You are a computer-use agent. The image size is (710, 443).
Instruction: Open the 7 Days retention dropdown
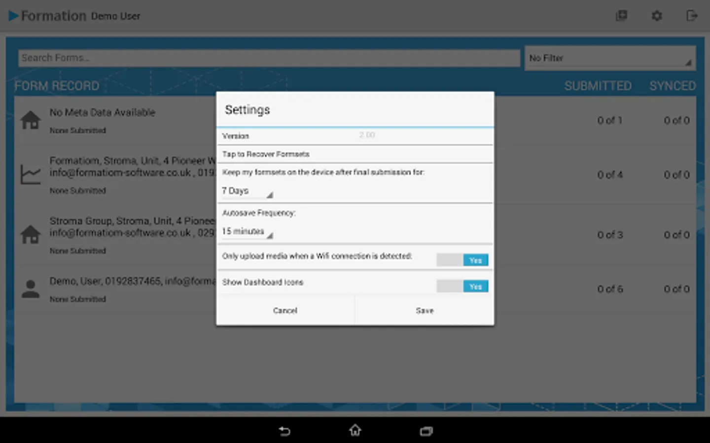pyautogui.click(x=247, y=191)
